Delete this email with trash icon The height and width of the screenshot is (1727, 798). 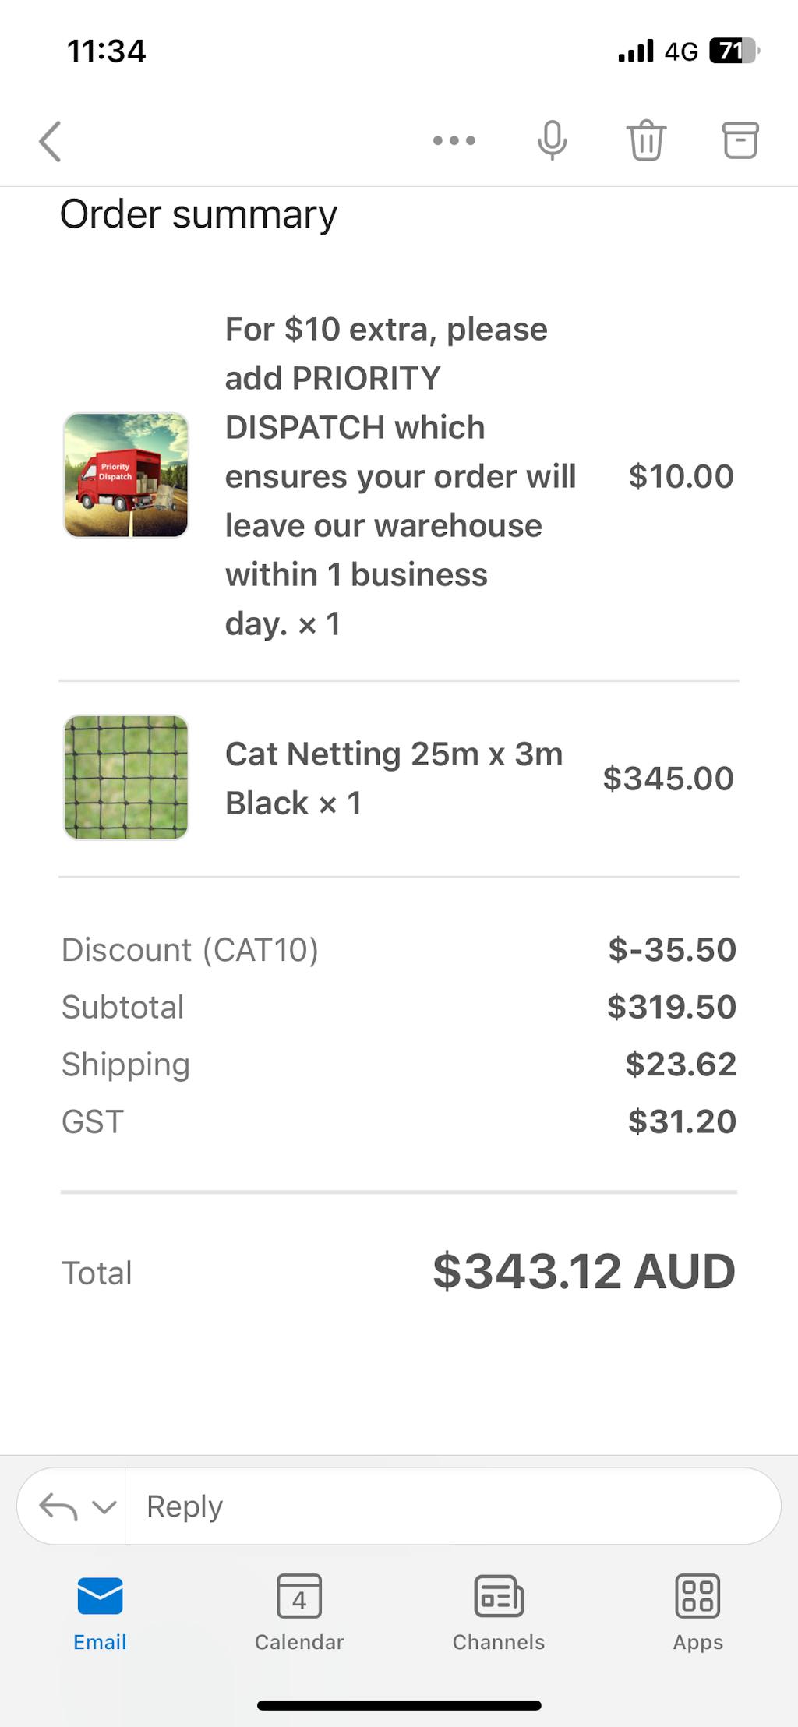click(646, 141)
